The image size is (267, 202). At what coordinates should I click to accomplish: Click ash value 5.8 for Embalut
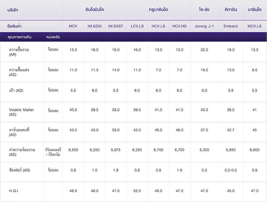pyautogui.click(x=231, y=91)
